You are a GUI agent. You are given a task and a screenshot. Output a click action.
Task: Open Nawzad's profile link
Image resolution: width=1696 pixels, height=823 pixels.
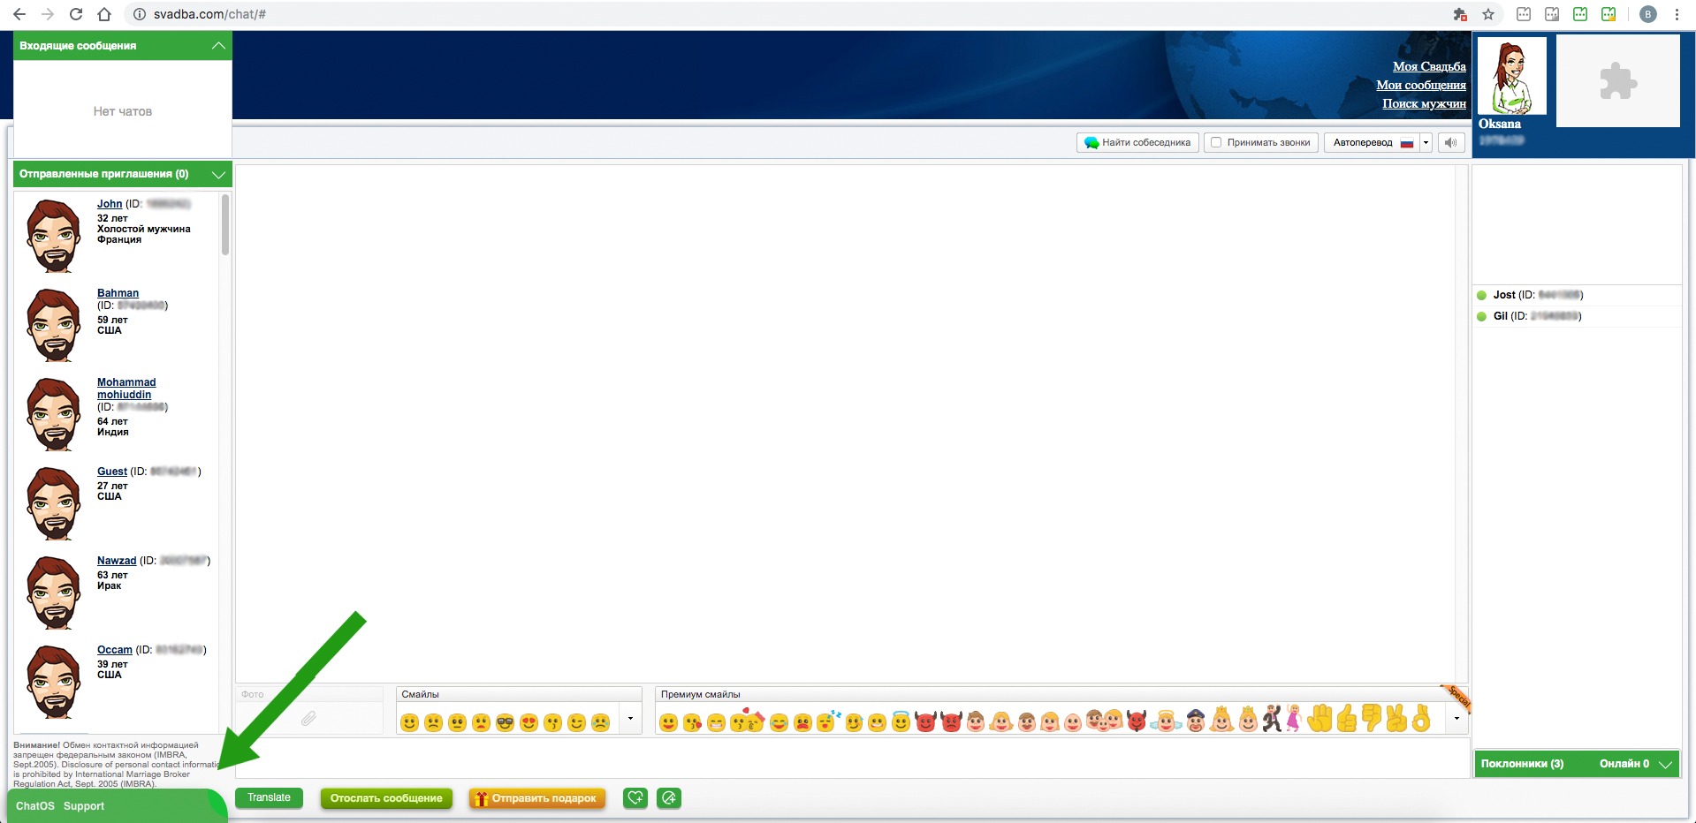click(117, 561)
